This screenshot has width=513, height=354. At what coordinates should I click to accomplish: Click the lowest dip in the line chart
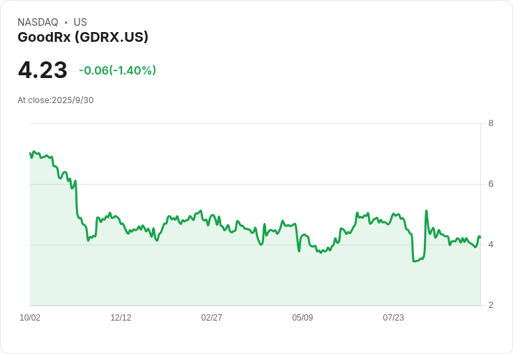click(414, 261)
